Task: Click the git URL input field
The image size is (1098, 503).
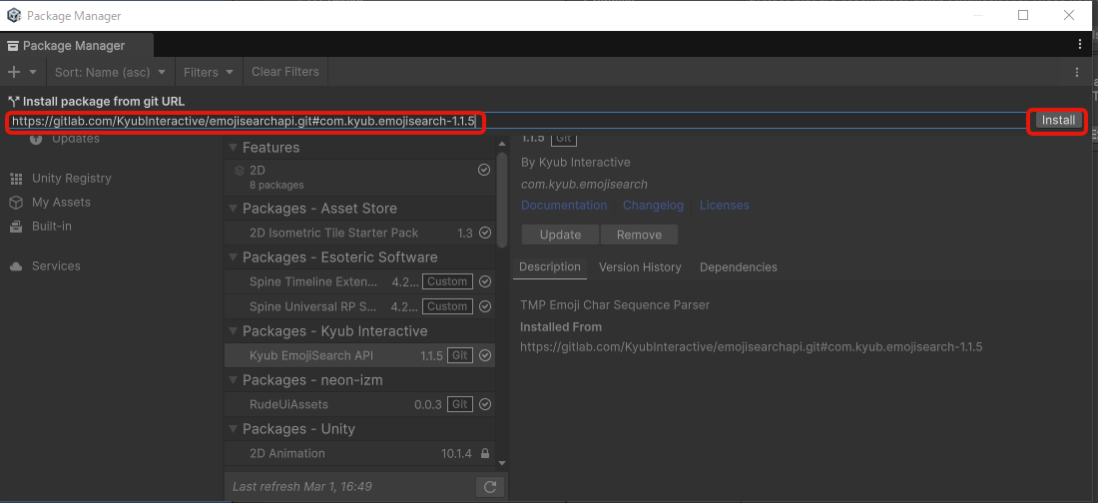Action: tap(517, 121)
